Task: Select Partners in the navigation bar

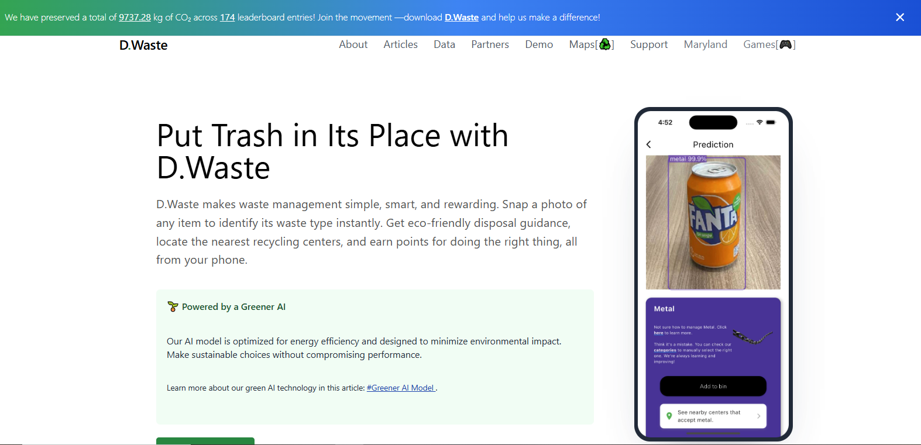Action: tap(490, 44)
